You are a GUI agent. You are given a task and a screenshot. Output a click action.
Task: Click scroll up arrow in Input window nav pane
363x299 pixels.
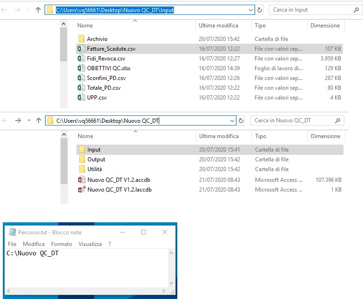pos(63,24)
